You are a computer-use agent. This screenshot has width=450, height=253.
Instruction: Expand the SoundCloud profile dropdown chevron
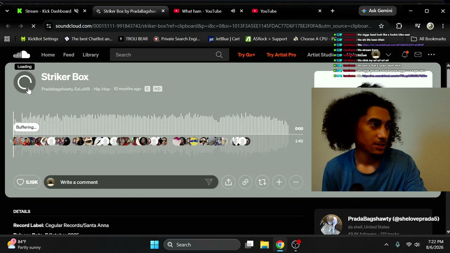[x=388, y=55]
